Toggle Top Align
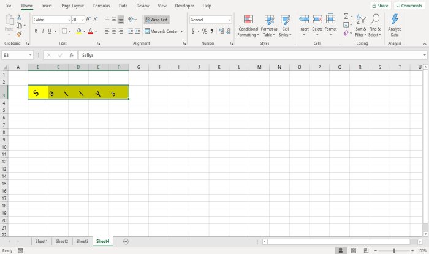The height and width of the screenshot is (254, 429). pyautogui.click(x=107, y=20)
